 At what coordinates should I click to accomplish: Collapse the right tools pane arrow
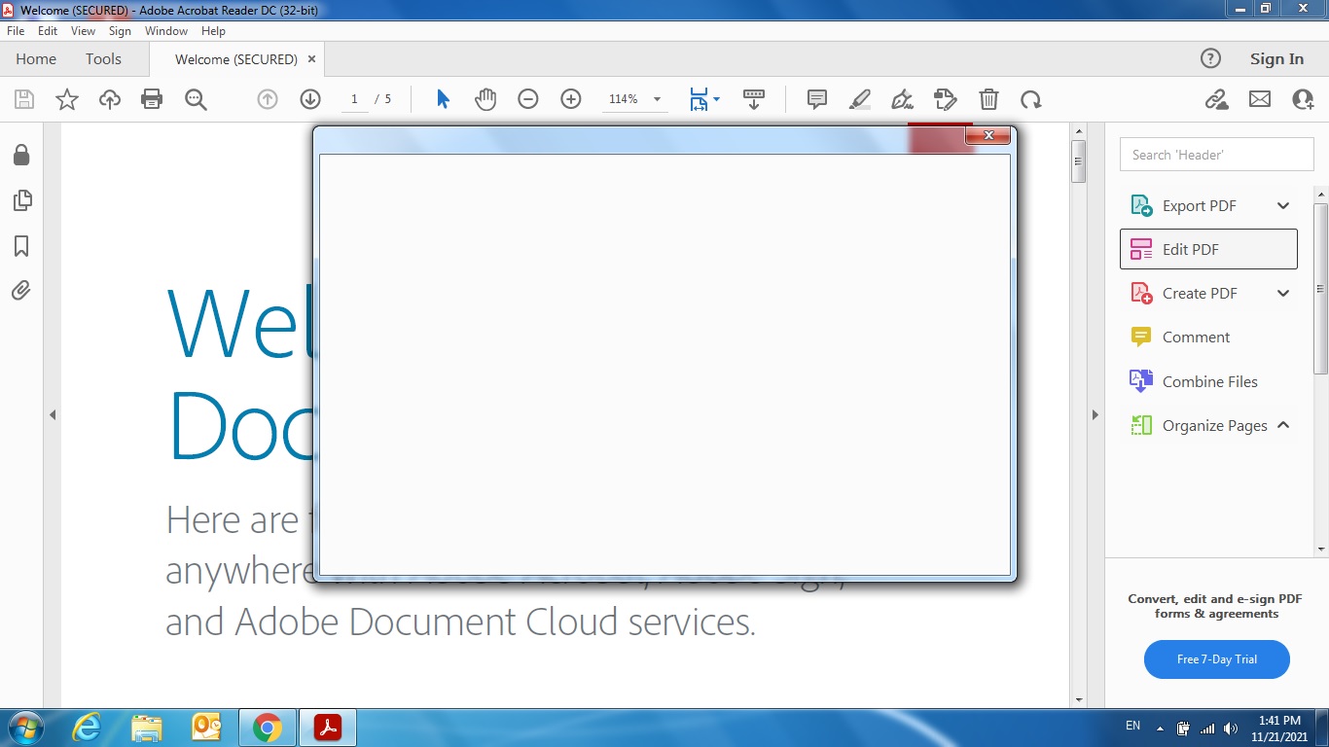(1095, 414)
